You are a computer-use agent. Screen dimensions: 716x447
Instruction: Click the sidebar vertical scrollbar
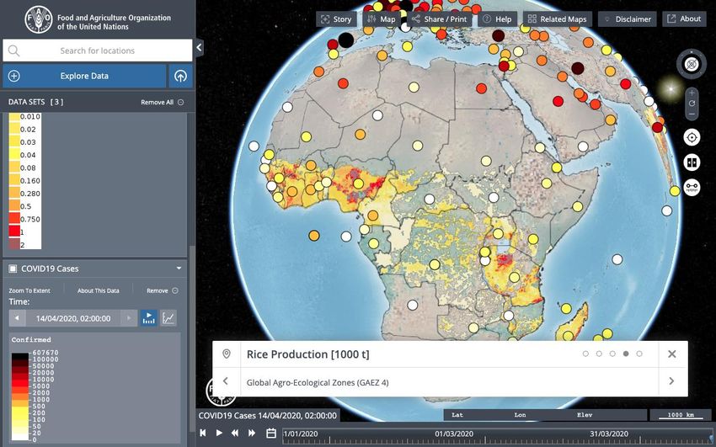(192, 337)
